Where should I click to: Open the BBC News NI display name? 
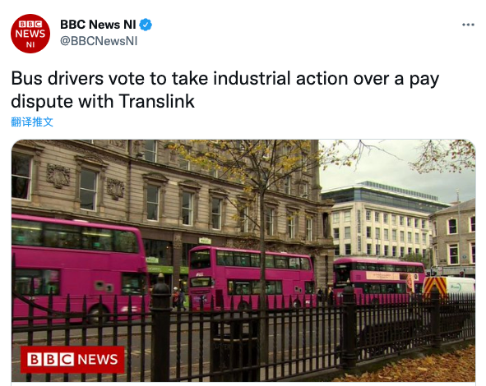point(98,25)
